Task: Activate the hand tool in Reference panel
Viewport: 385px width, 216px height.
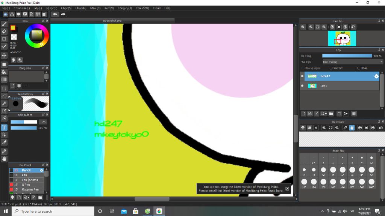Action: click(x=352, y=127)
